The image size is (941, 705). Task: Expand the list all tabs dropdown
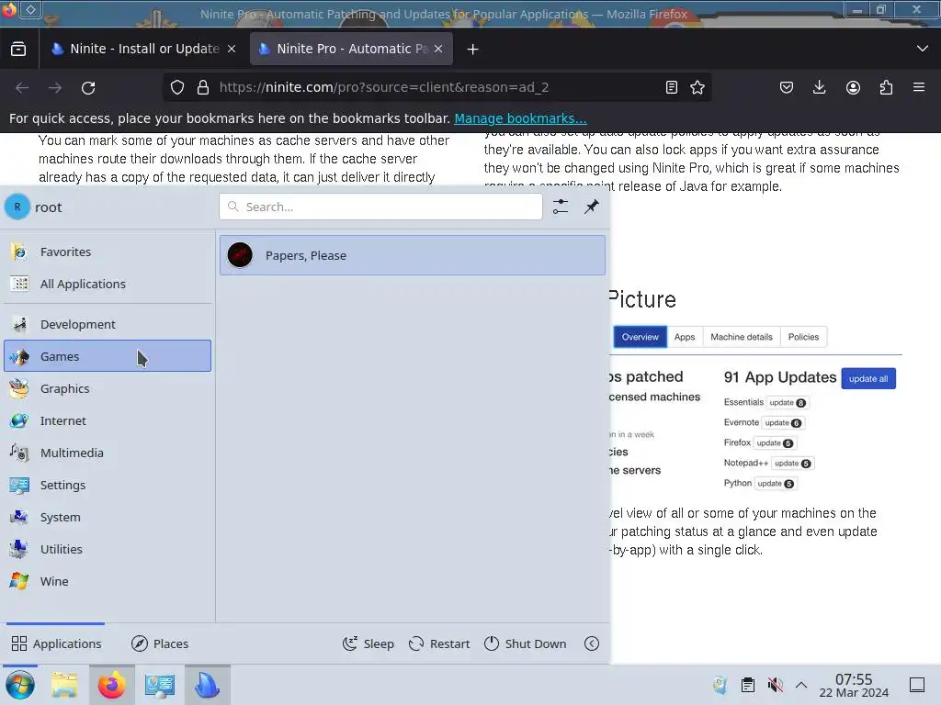[x=923, y=49]
